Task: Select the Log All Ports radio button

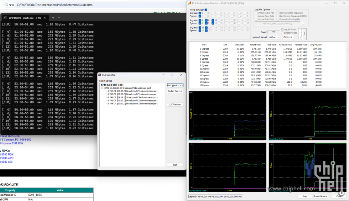Action: click(x=282, y=29)
